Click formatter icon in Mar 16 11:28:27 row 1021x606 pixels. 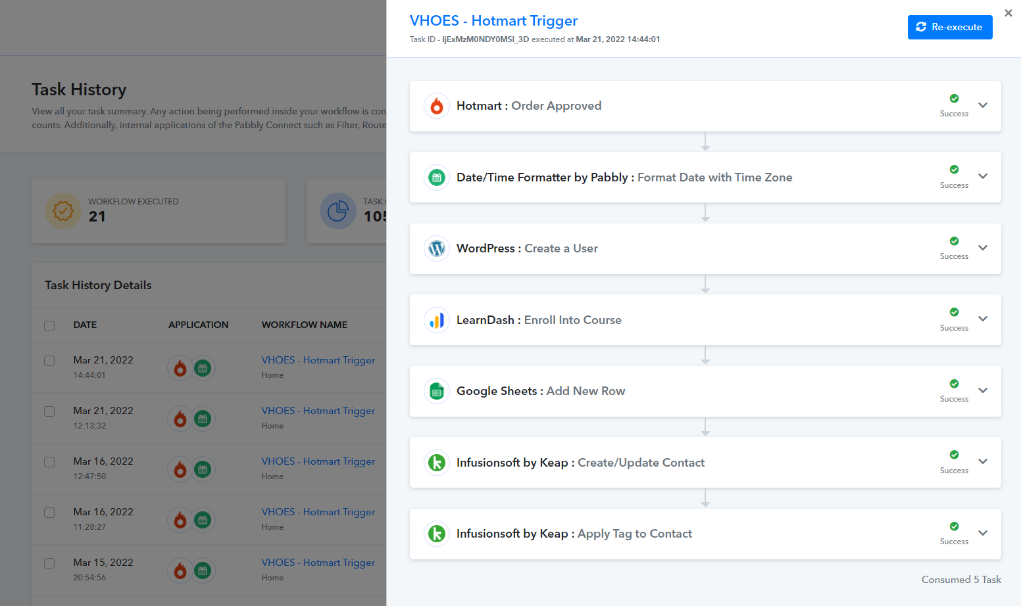coord(203,520)
